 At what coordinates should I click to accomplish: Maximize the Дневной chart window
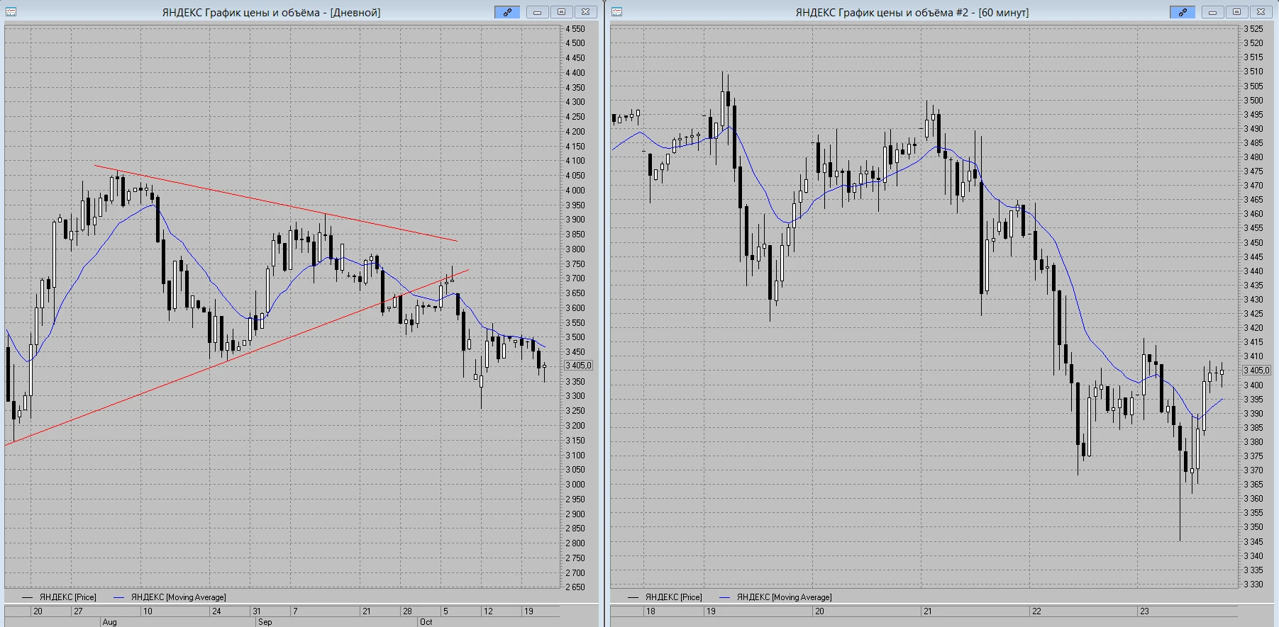click(x=561, y=12)
